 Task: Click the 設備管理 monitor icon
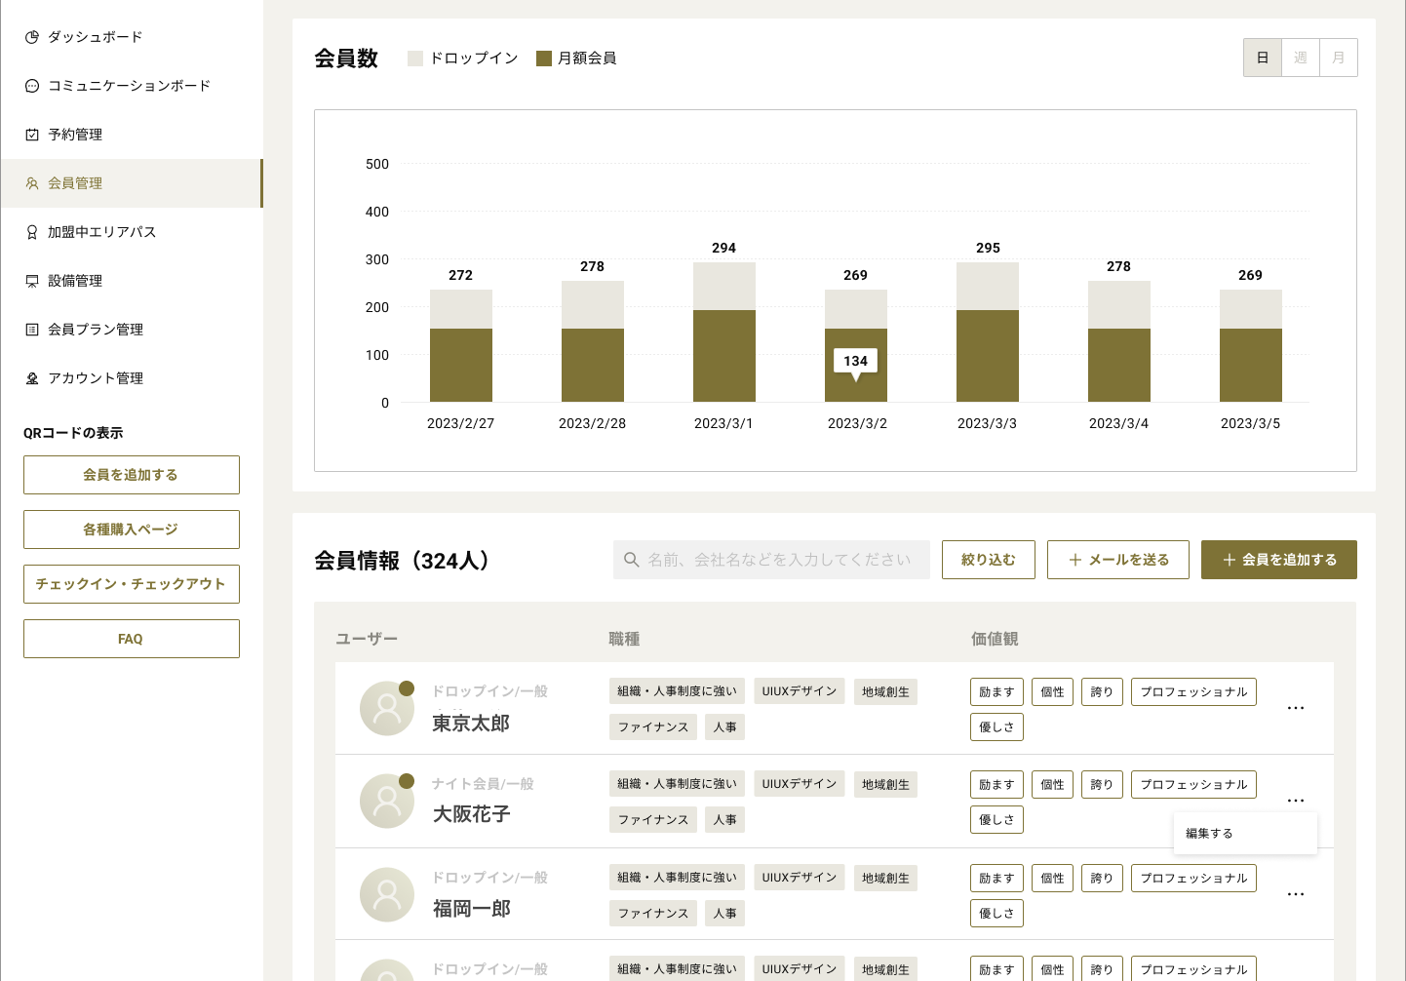point(32,281)
